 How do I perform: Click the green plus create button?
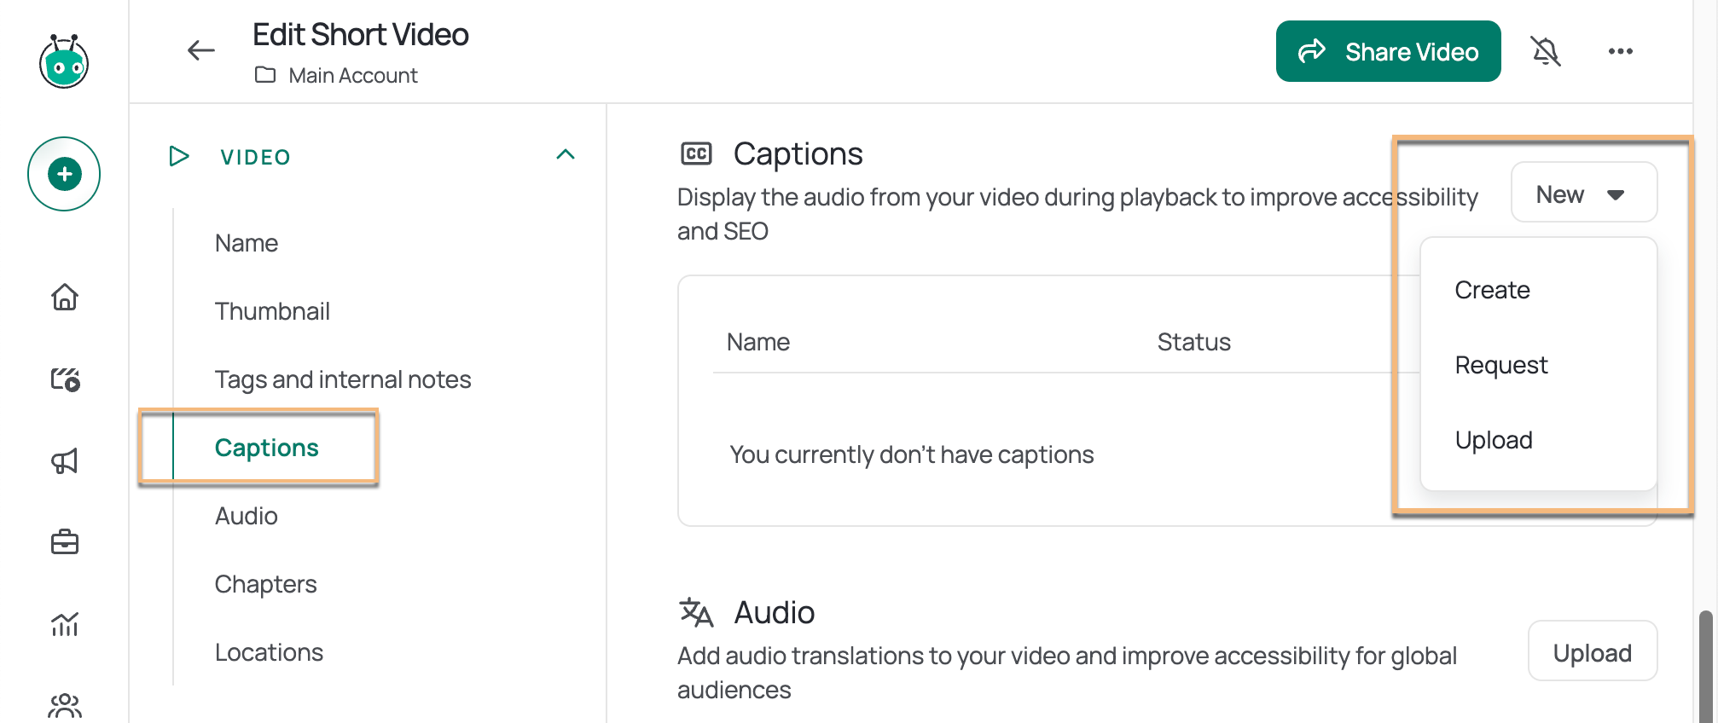(64, 174)
